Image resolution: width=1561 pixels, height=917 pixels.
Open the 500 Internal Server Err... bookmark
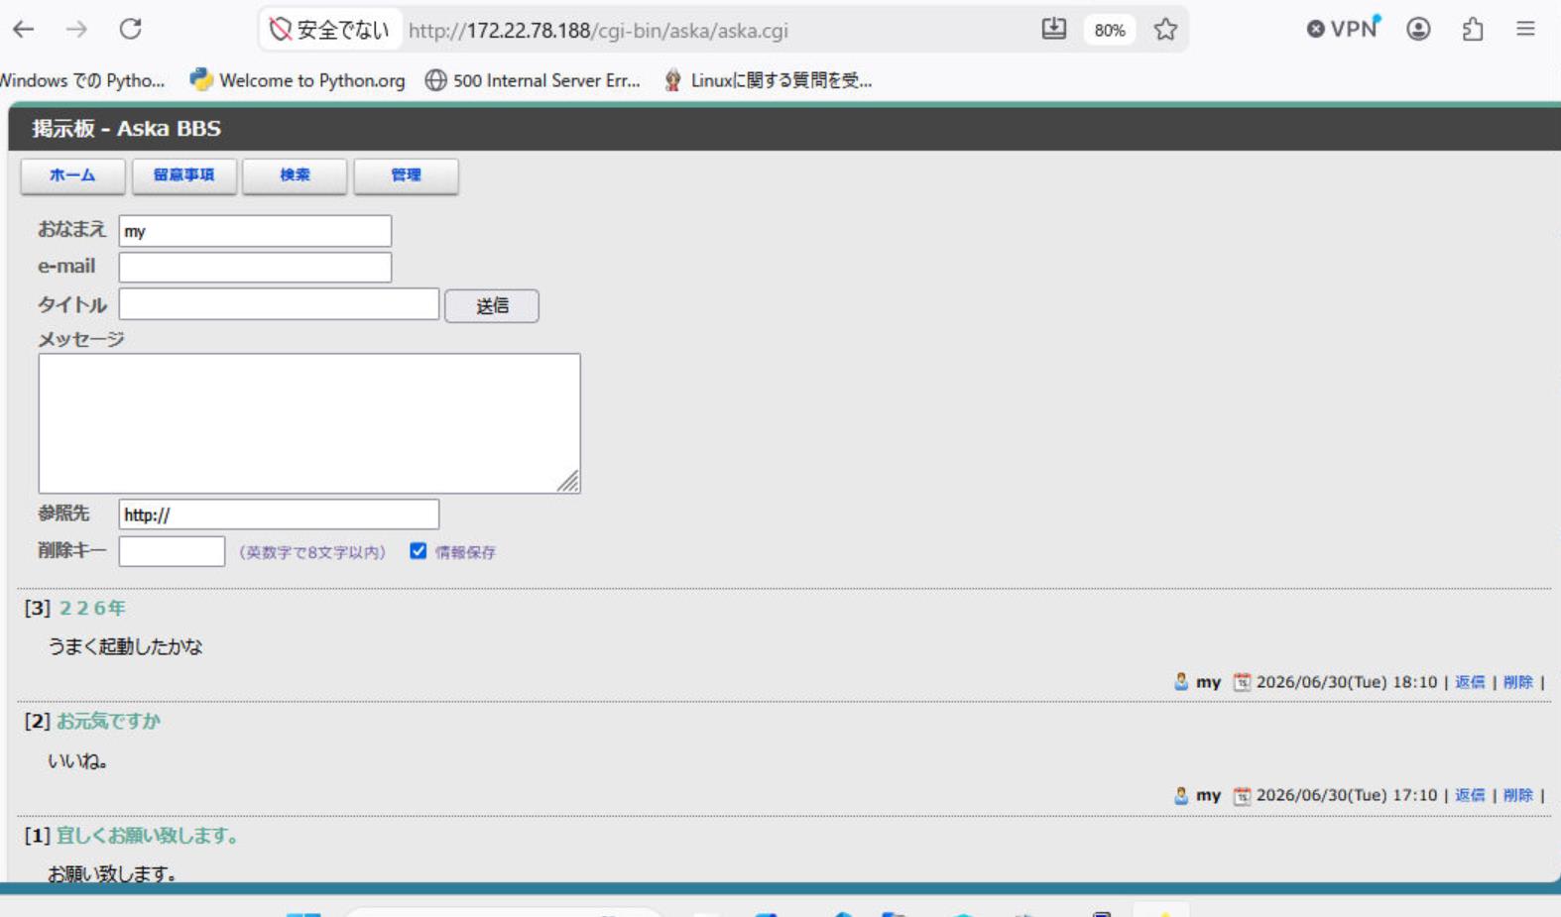pos(533,80)
